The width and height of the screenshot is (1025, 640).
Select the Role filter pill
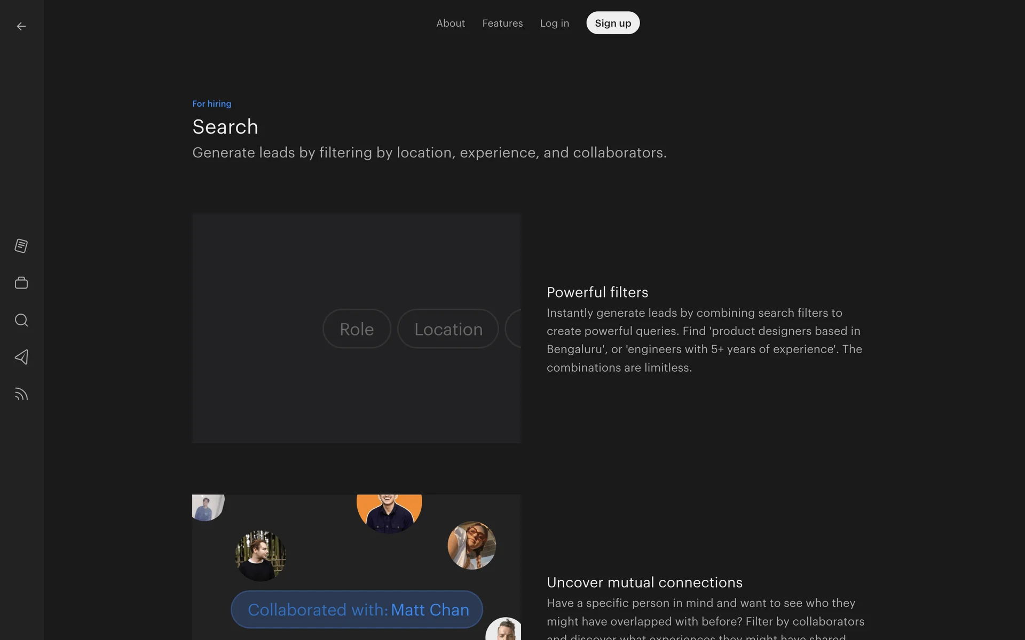point(357,329)
